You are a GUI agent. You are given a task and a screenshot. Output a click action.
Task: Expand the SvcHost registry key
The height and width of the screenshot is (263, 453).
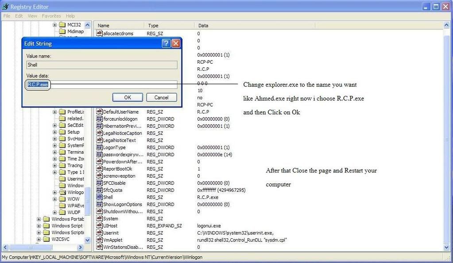click(54, 139)
